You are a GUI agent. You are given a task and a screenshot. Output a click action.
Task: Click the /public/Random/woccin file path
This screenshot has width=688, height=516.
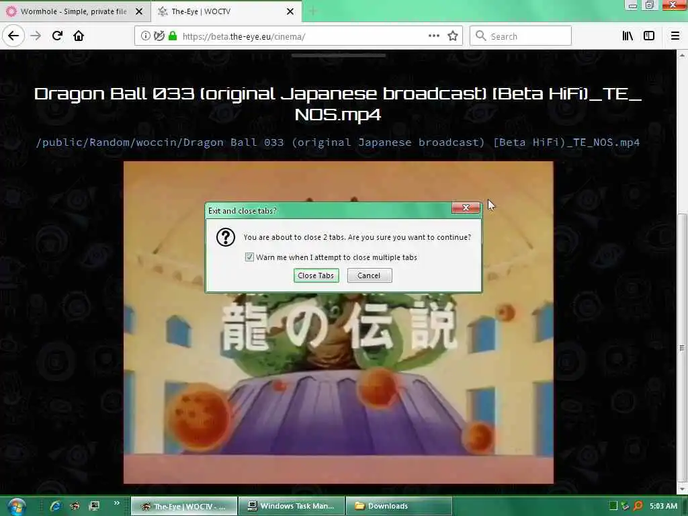click(338, 142)
